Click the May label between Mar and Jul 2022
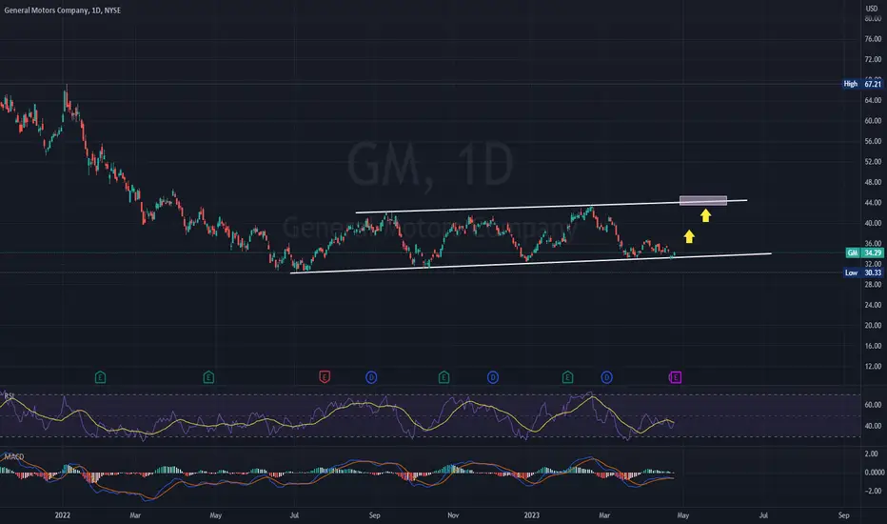Viewport: 887px width, 524px height. [215, 515]
